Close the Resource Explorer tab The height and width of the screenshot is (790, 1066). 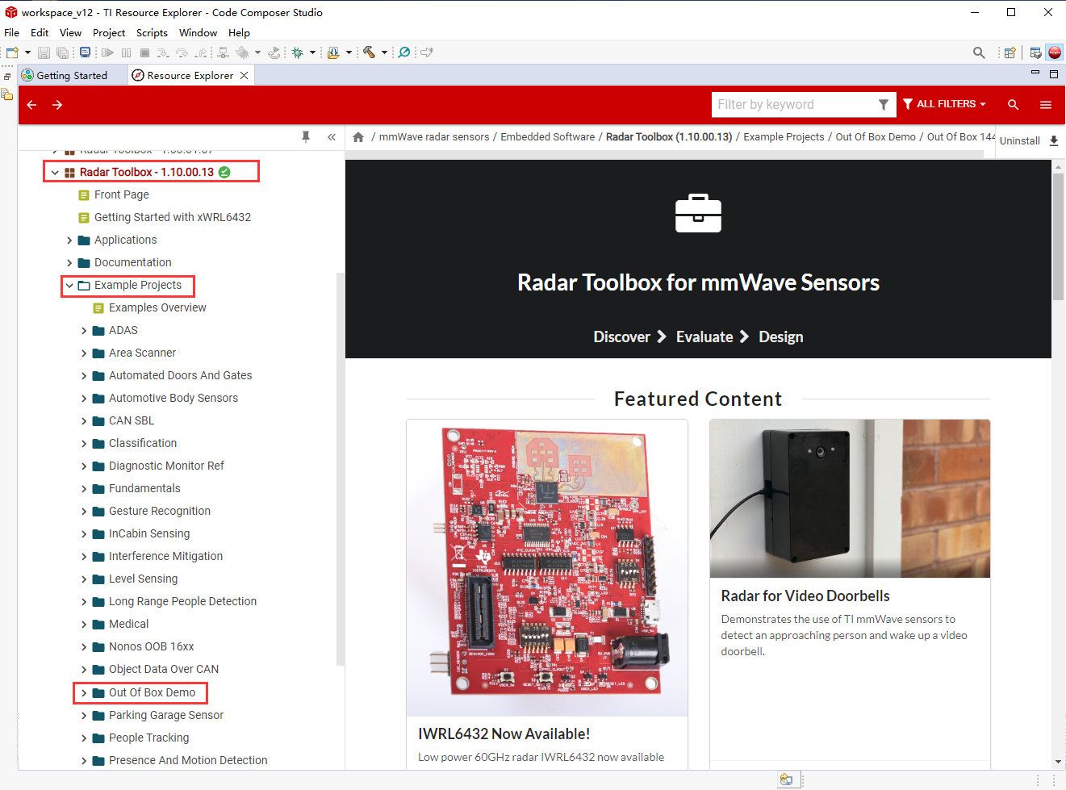(x=245, y=75)
